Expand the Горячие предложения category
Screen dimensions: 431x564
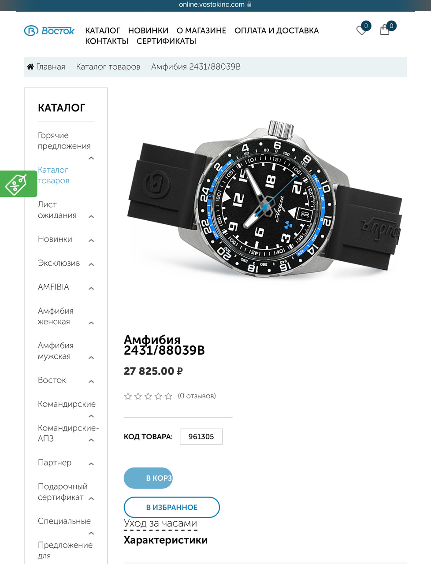pos(91,158)
